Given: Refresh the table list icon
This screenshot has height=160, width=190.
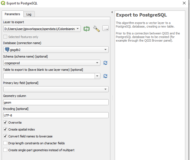Looking at the screenshot, I should 105,76.
